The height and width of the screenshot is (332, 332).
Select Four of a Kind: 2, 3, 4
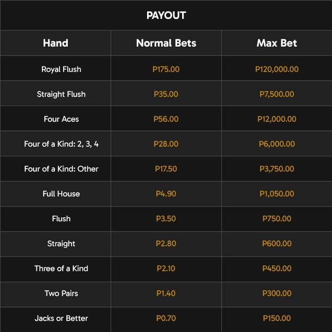point(61,144)
